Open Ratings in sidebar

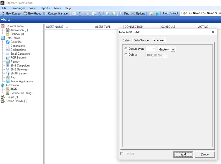click(x=15, y=61)
